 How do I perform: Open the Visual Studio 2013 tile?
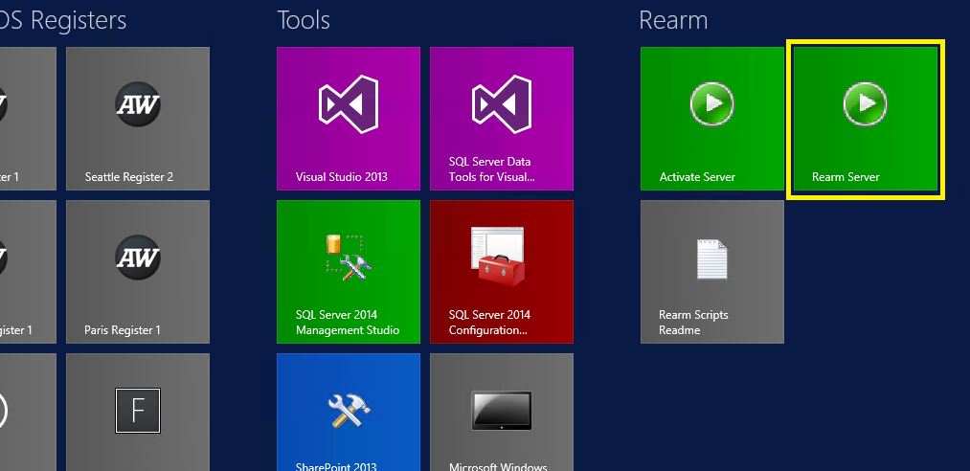click(349, 119)
